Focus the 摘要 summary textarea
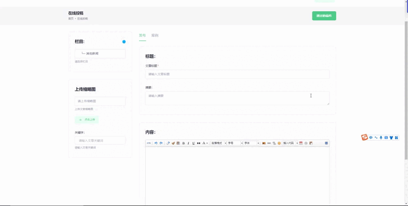Screen dimensions: 408x206 [x=237, y=98]
